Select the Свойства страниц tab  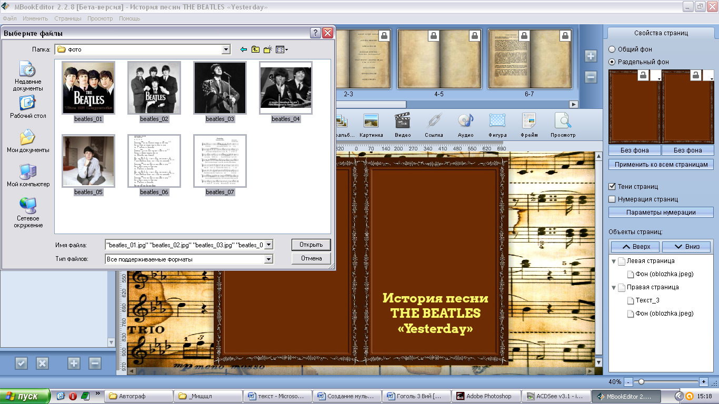(661, 33)
